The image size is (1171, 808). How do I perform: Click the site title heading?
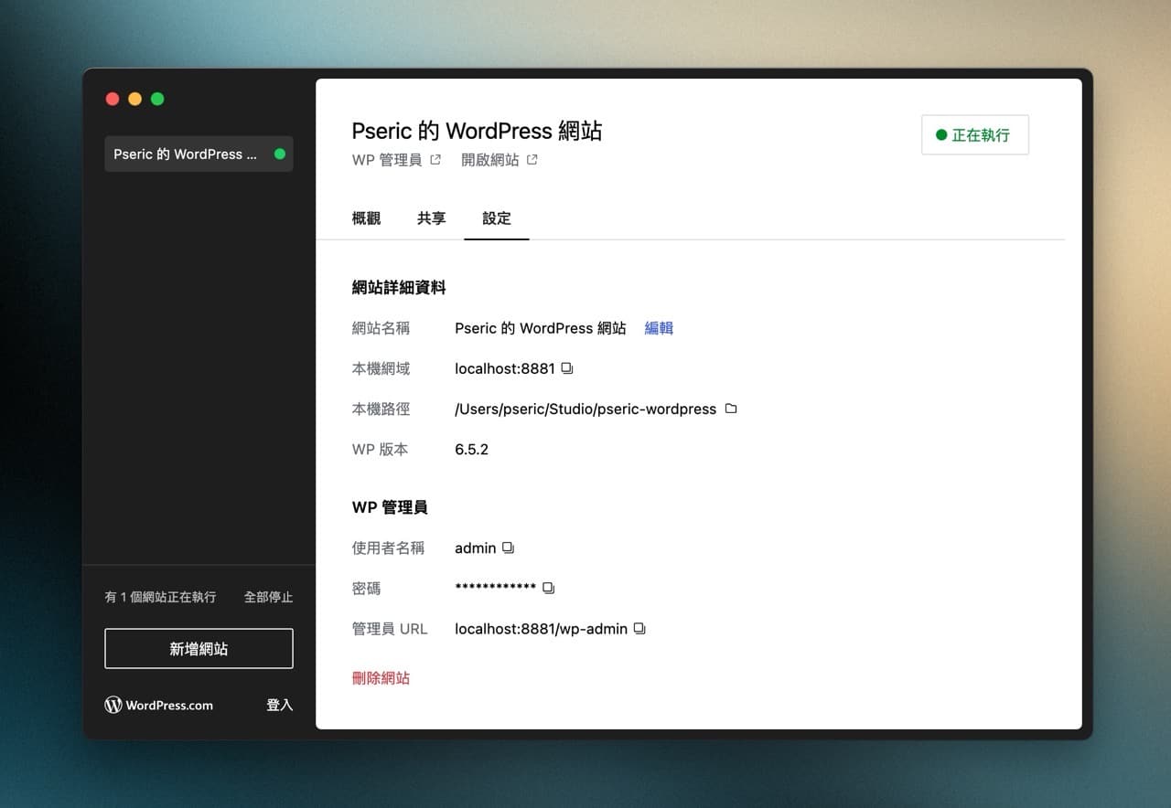tap(477, 131)
